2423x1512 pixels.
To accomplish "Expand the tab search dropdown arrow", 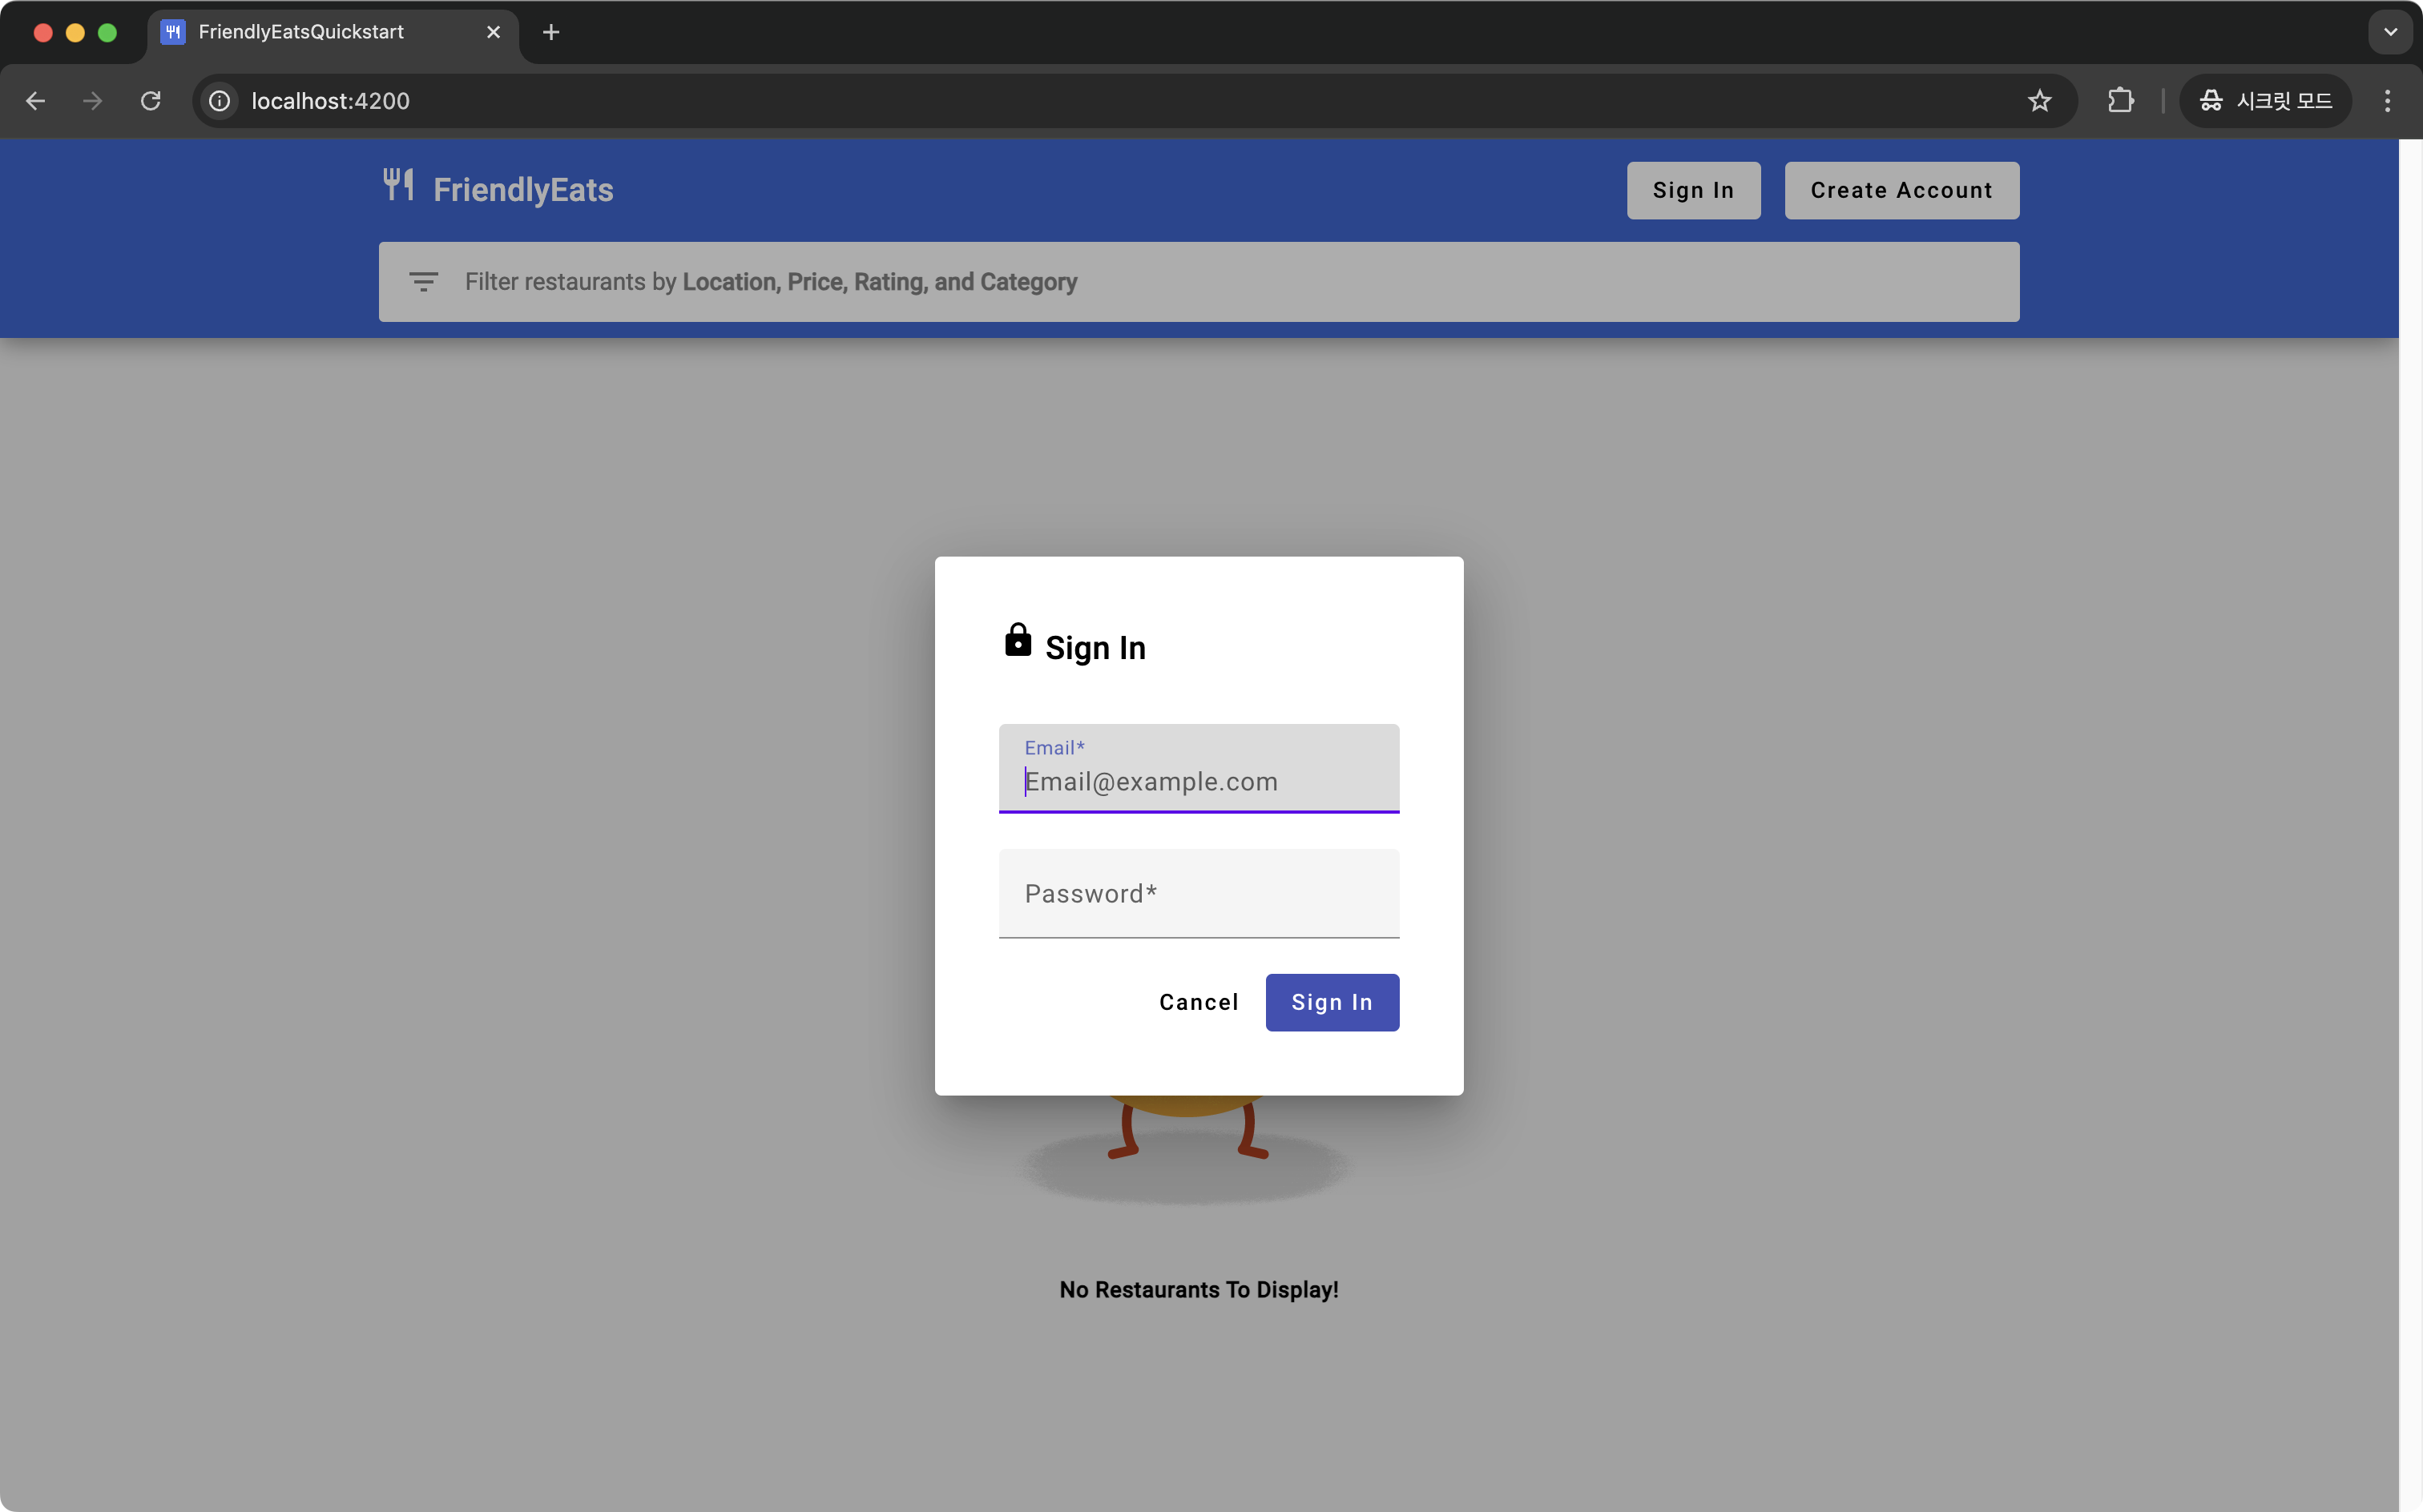I will [x=2390, y=32].
